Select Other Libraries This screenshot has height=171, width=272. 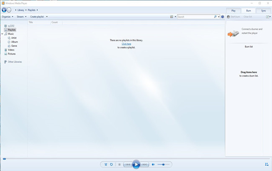15,62
